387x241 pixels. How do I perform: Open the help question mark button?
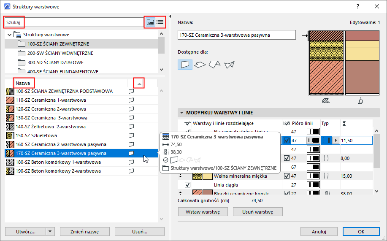coord(358,7)
